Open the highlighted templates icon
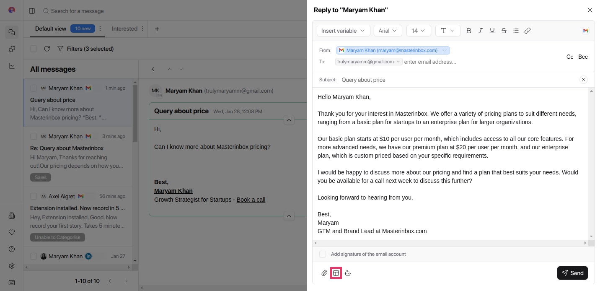 point(336,273)
